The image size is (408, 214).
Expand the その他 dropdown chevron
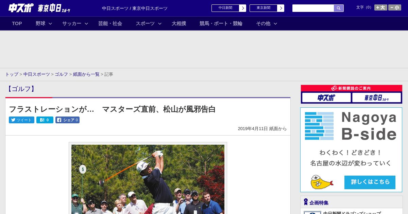pyautogui.click(x=275, y=23)
